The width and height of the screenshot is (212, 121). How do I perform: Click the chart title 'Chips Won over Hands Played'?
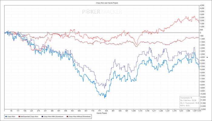coord(107,3)
